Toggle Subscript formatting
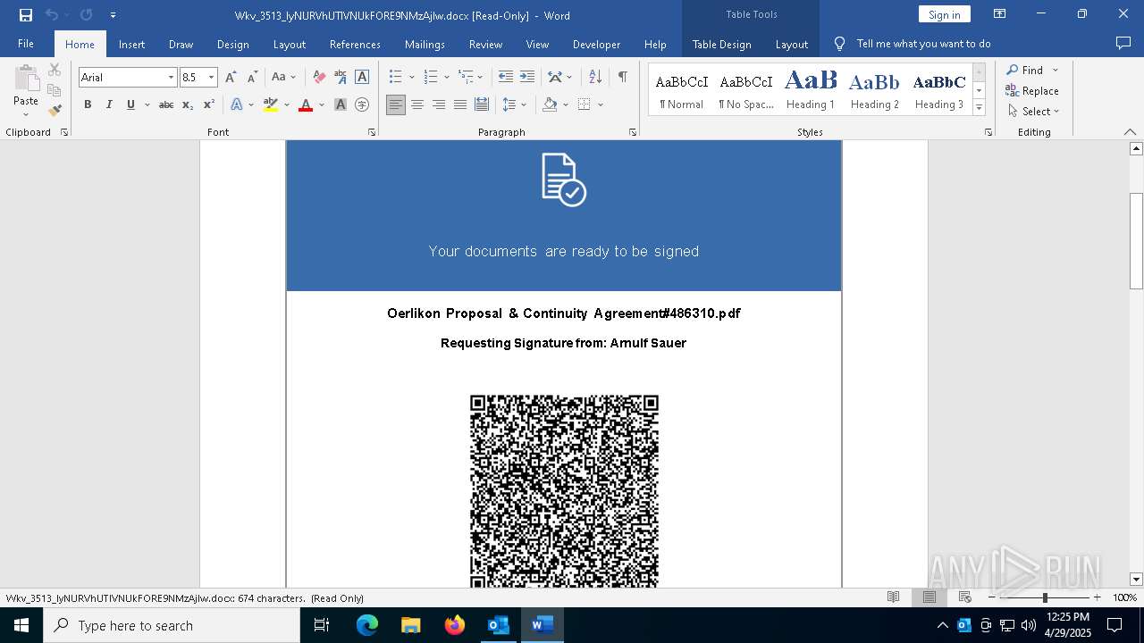1144x643 pixels. [188, 104]
